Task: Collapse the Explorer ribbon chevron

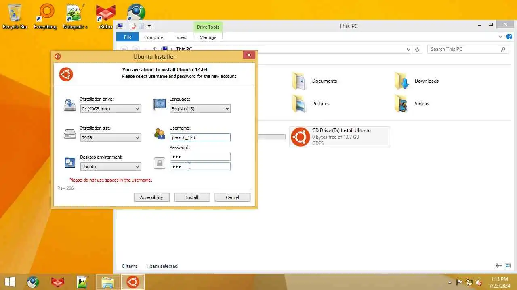Action: pos(501,37)
